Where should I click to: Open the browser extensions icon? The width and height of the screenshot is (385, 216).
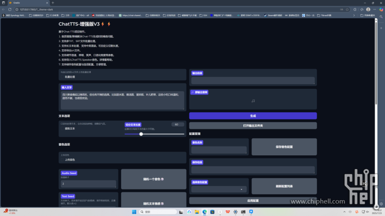click(x=355, y=10)
